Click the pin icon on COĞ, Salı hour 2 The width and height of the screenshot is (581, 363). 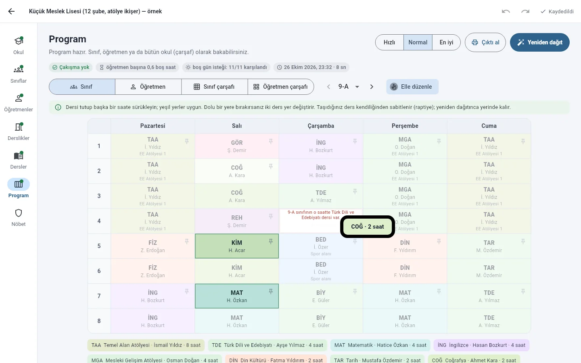pyautogui.click(x=271, y=166)
